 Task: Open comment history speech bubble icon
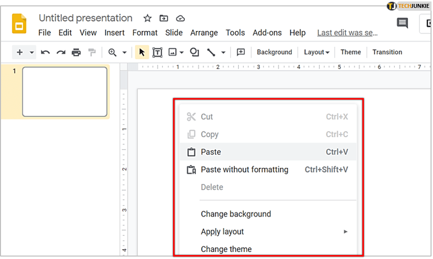[x=402, y=23]
